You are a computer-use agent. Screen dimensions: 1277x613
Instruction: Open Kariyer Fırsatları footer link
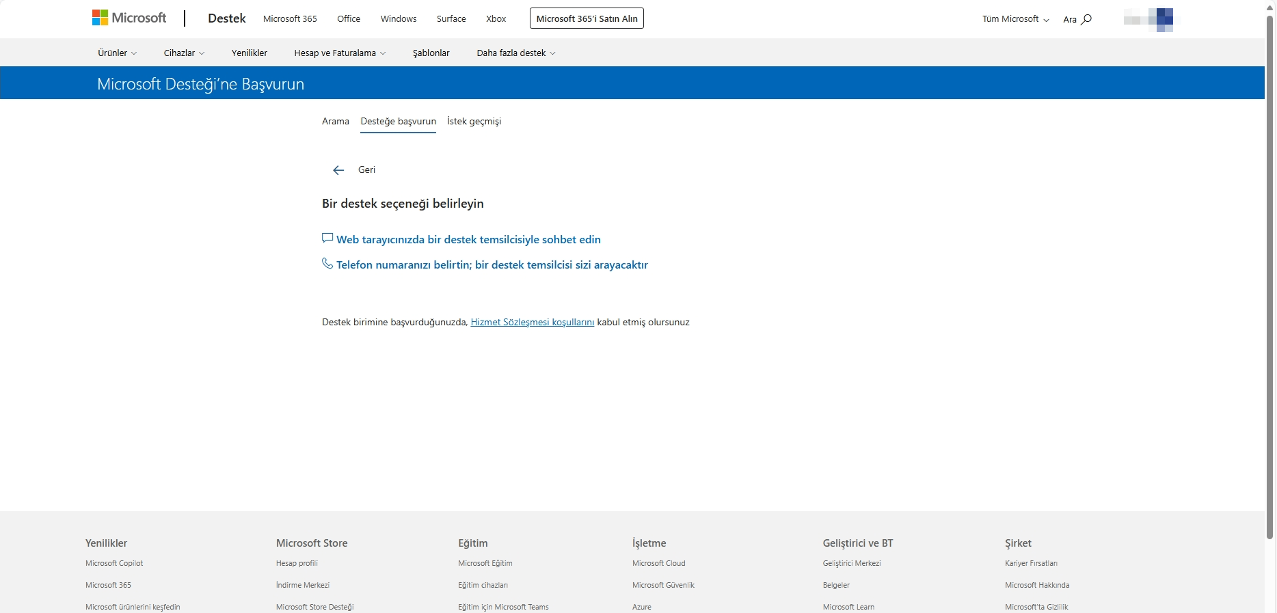(x=1031, y=563)
